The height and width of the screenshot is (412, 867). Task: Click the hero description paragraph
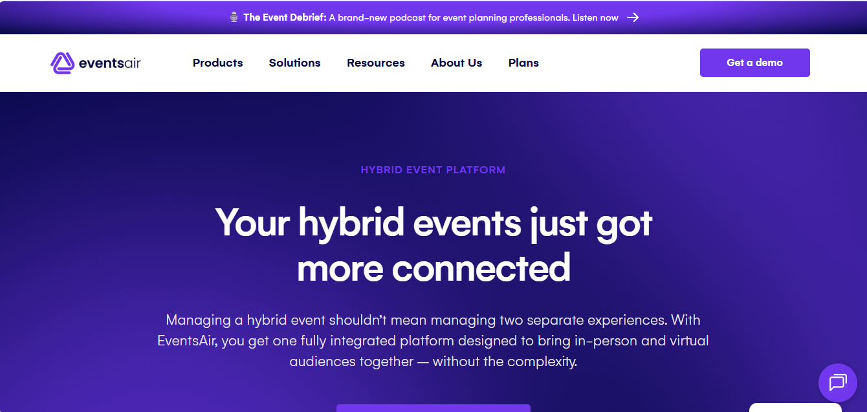(433, 340)
